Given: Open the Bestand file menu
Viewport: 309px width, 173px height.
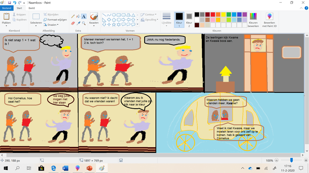Looking at the screenshot, I should [7, 8].
